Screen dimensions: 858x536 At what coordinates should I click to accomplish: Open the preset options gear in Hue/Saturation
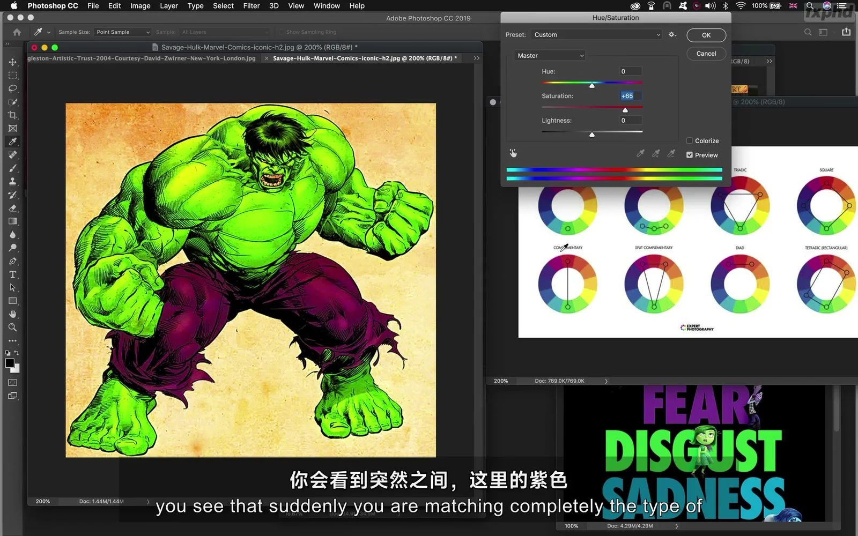pyautogui.click(x=672, y=35)
